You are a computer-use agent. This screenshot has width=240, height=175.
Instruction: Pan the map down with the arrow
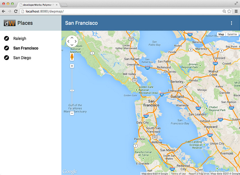[72, 45]
